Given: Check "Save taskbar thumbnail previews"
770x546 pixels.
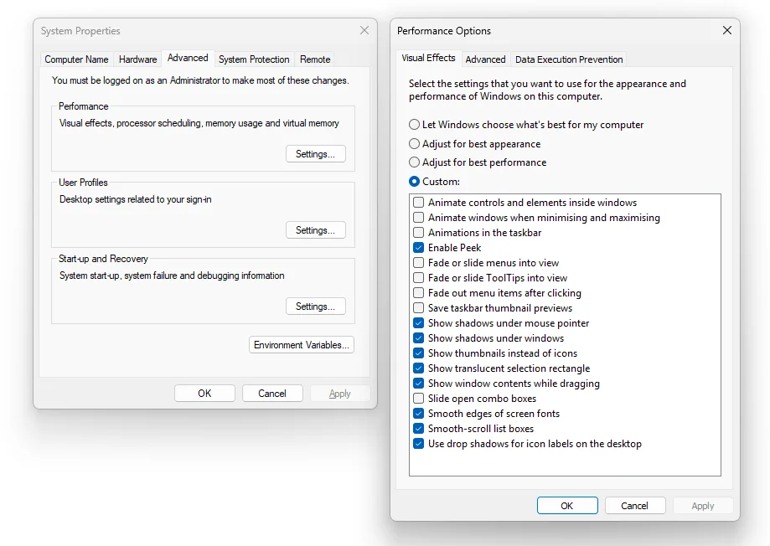Looking at the screenshot, I should pyautogui.click(x=418, y=308).
